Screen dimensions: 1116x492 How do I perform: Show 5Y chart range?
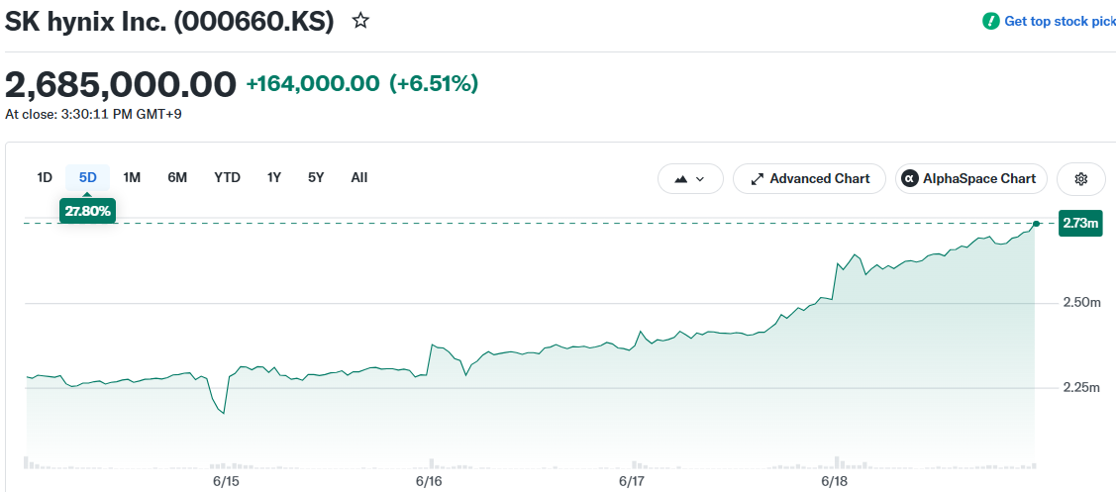316,177
